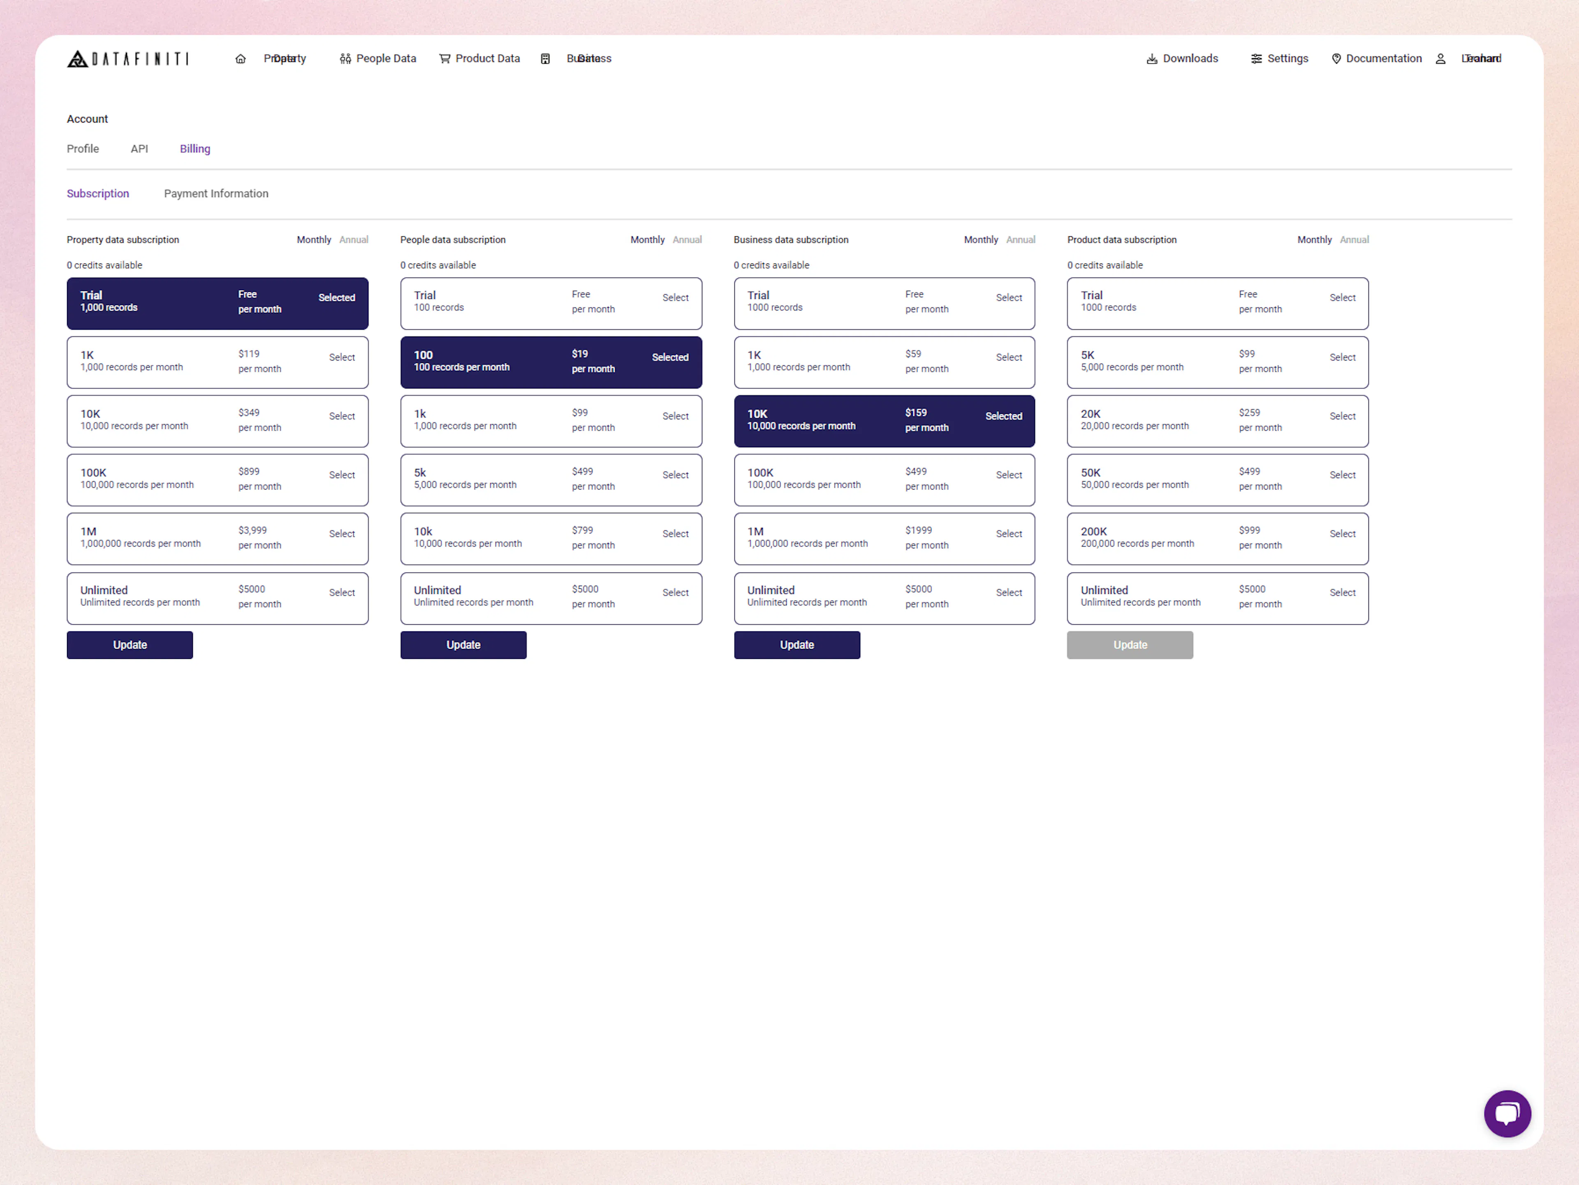Select the Property 10K $349 plan
Screen dimensions: 1579x1185
pos(341,416)
